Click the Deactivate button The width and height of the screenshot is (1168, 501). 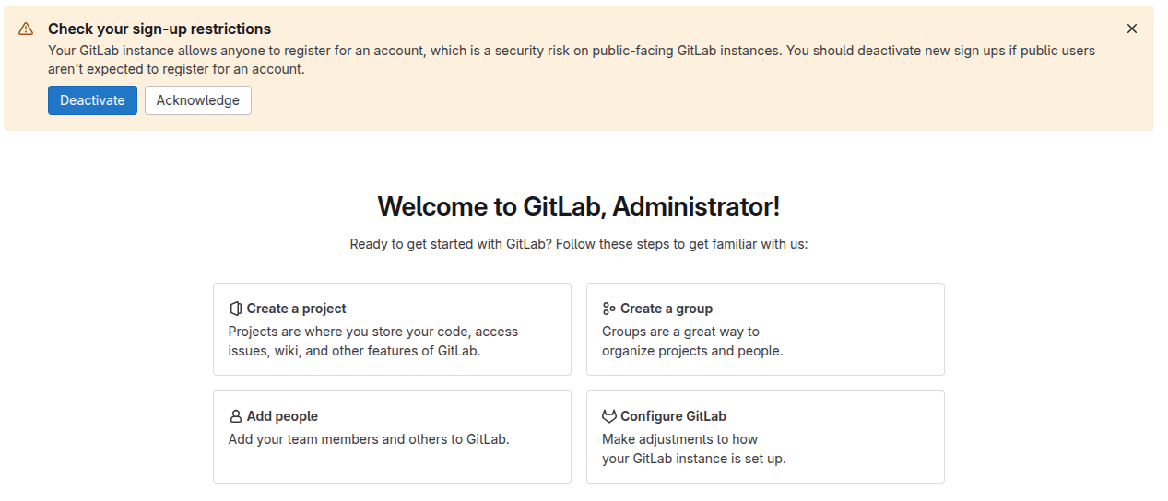(x=92, y=100)
